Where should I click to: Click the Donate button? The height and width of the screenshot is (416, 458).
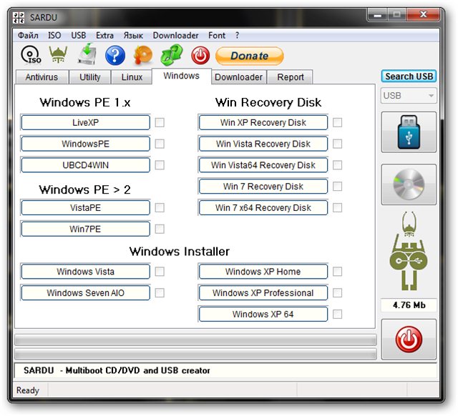click(x=250, y=56)
